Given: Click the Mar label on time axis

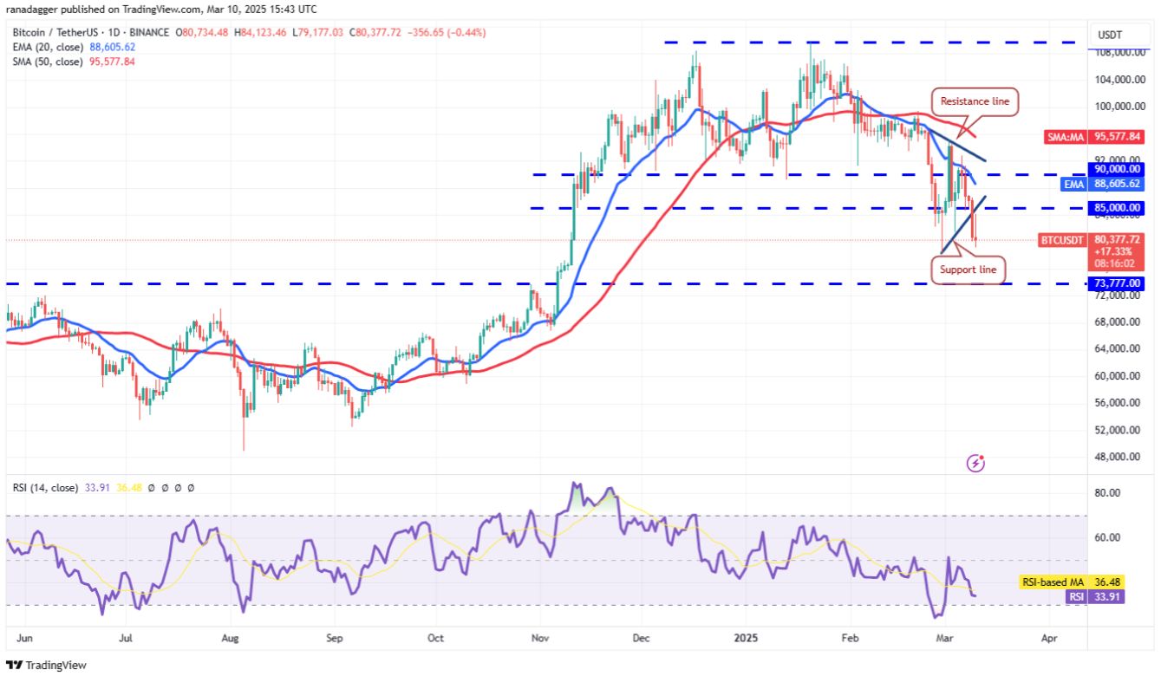Looking at the screenshot, I should pyautogui.click(x=944, y=637).
